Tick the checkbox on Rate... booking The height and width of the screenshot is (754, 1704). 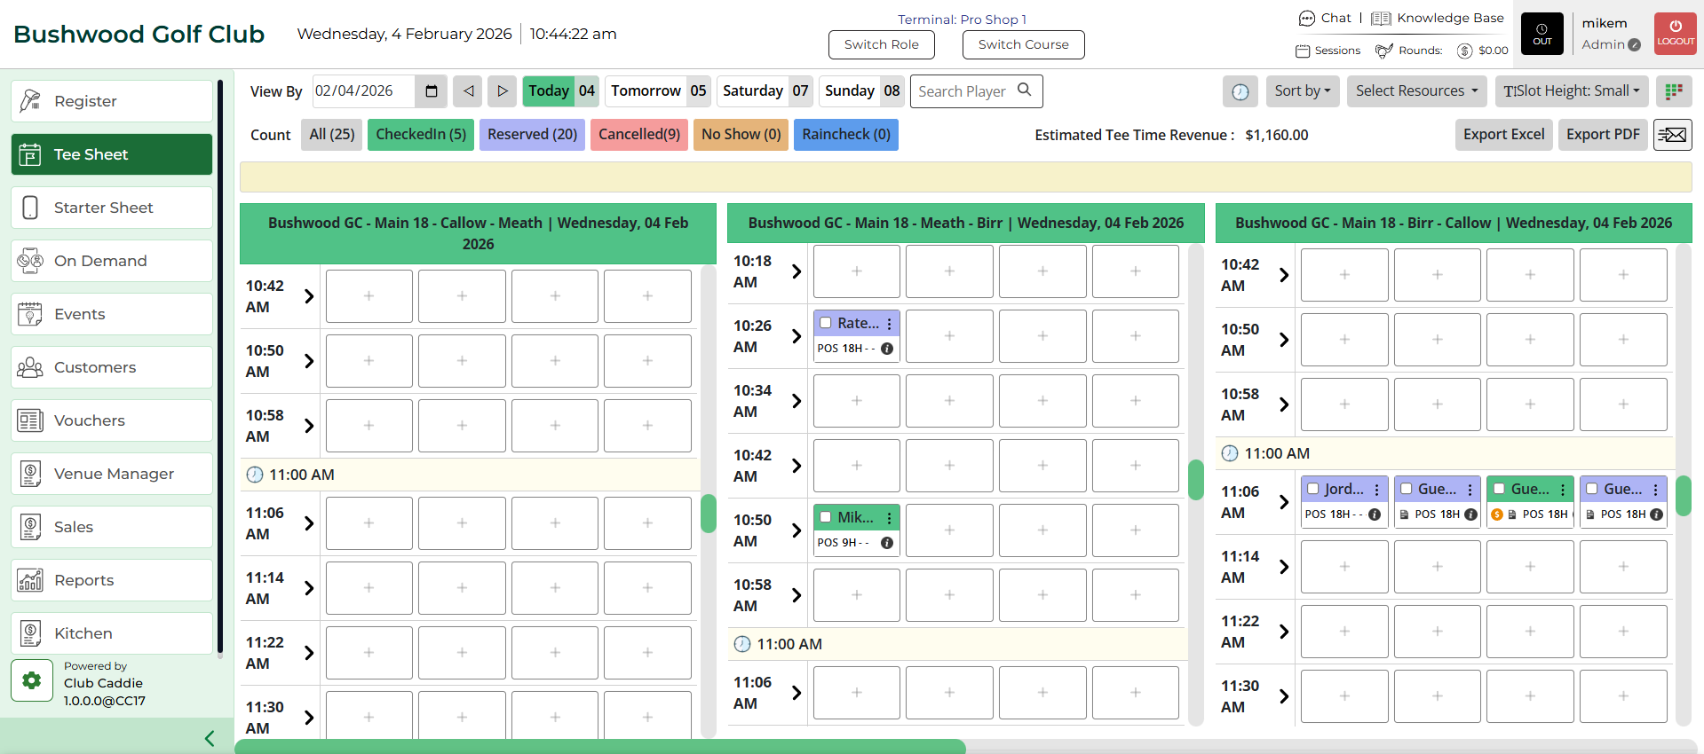826,323
